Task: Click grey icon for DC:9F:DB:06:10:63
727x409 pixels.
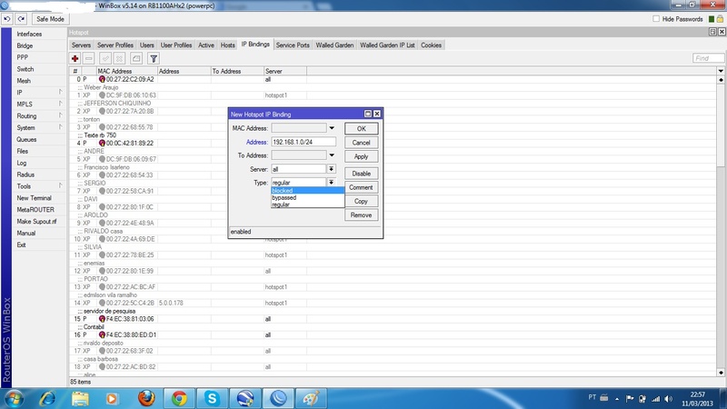Action: coord(102,95)
